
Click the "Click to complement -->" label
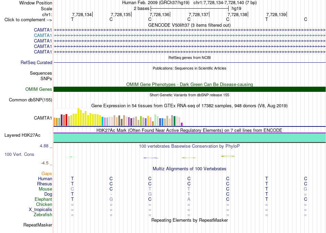(28, 20)
